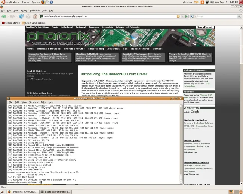Click Articles & Reviews nav link
The image size is (243, 194).
[49, 49]
